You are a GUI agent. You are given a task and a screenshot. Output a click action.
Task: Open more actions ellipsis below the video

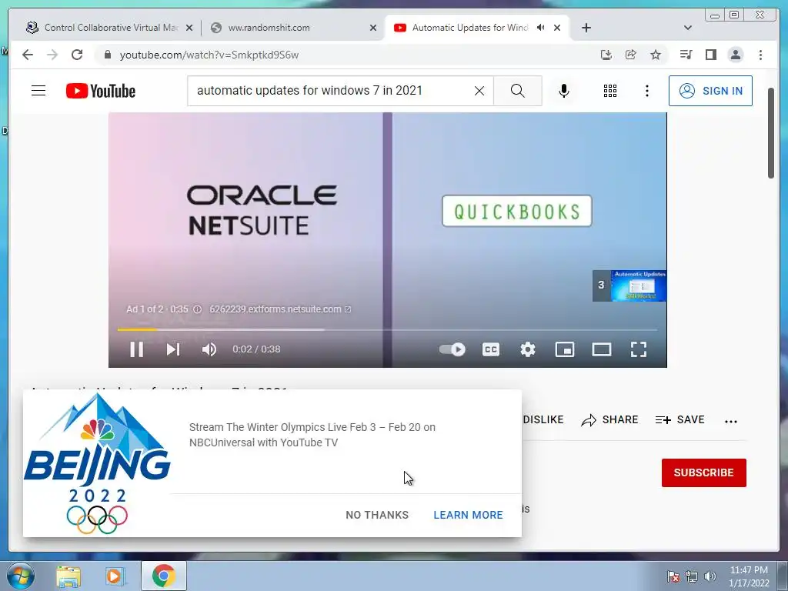click(x=731, y=421)
